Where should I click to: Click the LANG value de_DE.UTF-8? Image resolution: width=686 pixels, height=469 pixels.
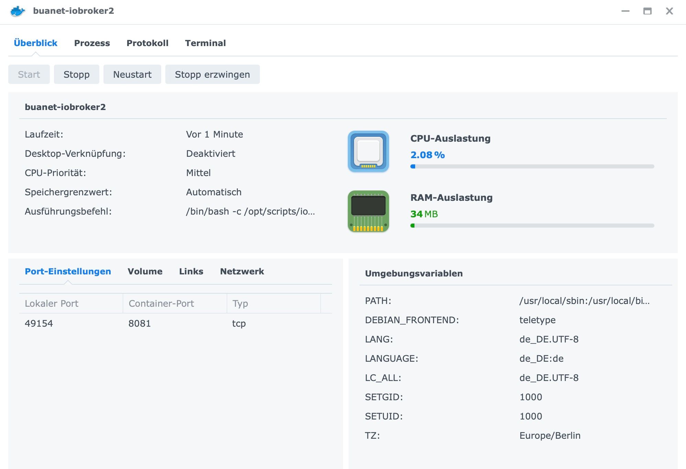(549, 339)
